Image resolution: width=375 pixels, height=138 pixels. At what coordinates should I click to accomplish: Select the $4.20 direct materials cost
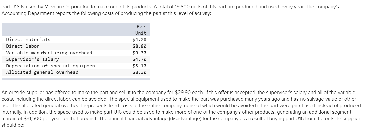139,40
